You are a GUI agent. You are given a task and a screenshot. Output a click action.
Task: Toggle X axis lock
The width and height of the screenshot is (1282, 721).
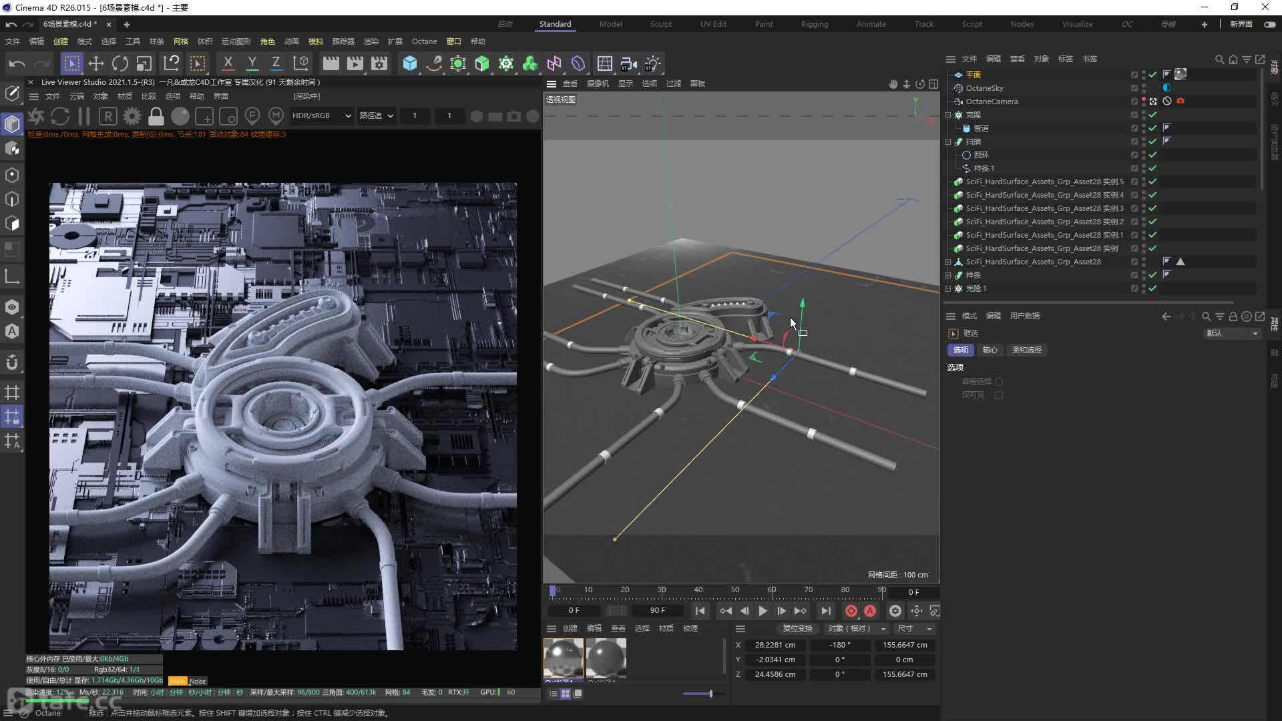(x=228, y=63)
